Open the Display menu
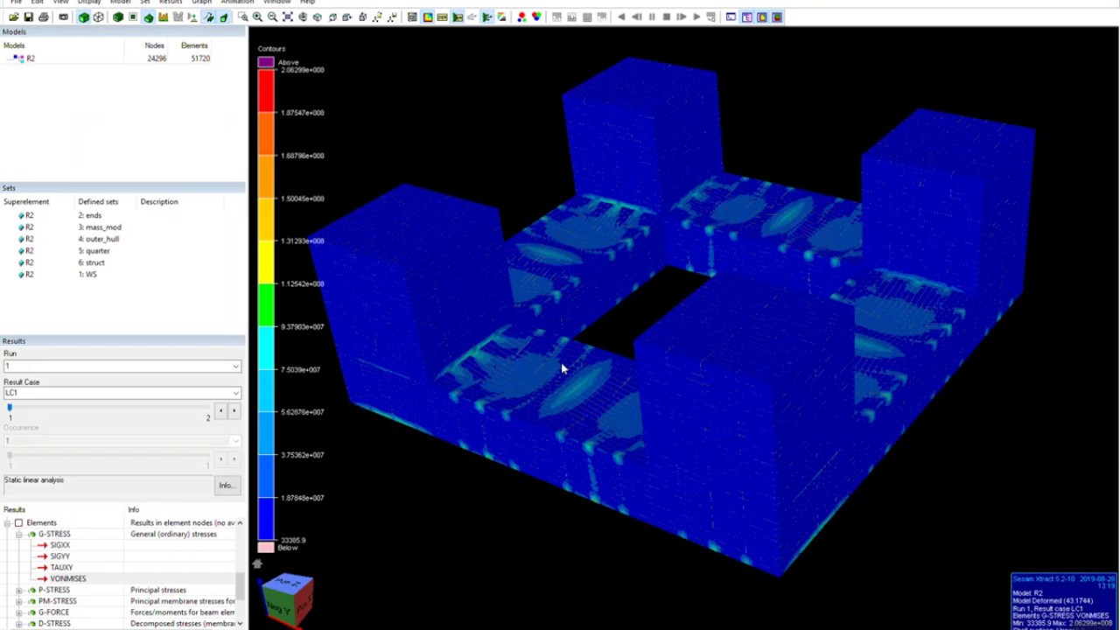This screenshot has width=1120, height=630. pos(89,3)
